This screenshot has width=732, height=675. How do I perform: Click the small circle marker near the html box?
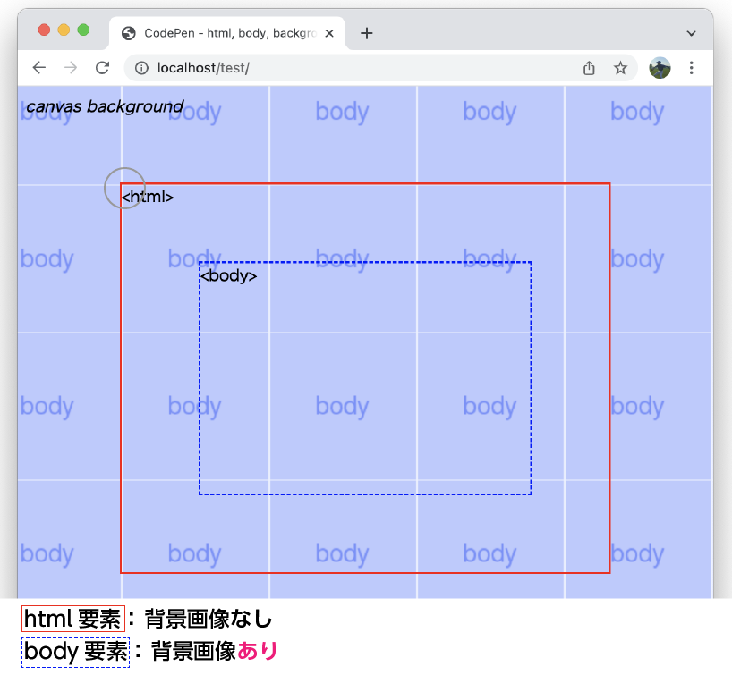125,186
